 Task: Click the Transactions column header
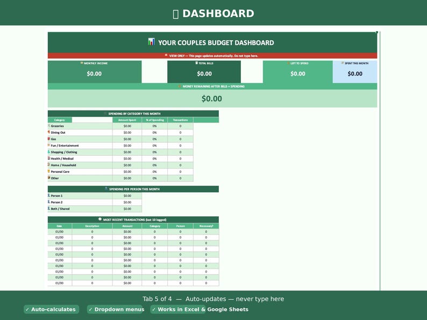point(180,120)
